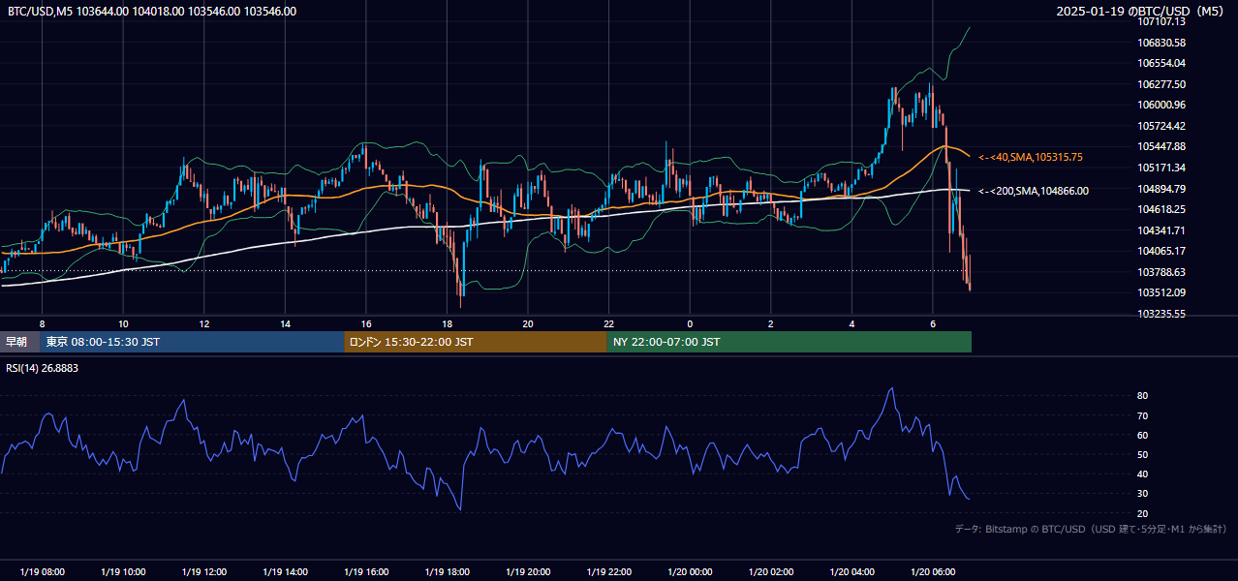Click the 1/19 20:00 date label
The width and height of the screenshot is (1238, 581).
[x=528, y=572]
